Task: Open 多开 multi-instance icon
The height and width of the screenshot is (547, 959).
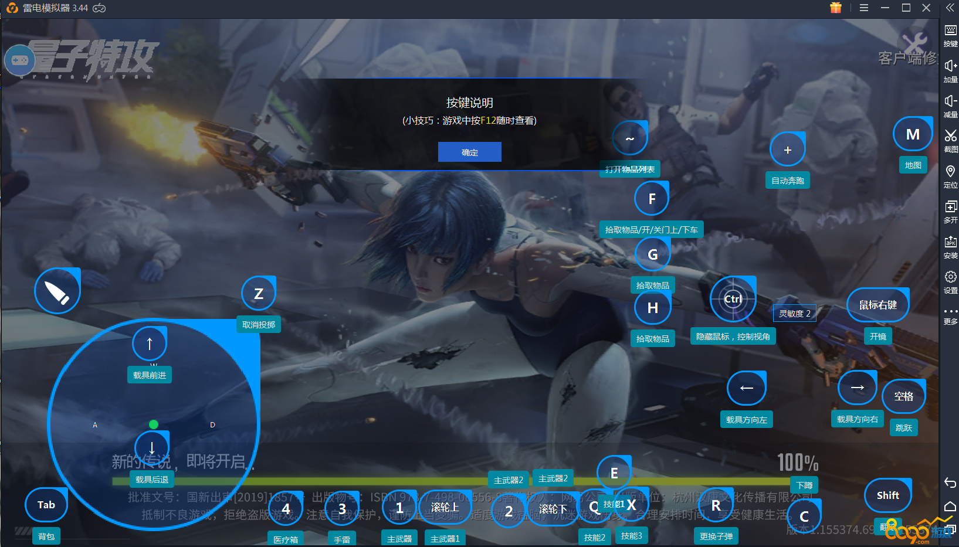Action: (x=950, y=211)
